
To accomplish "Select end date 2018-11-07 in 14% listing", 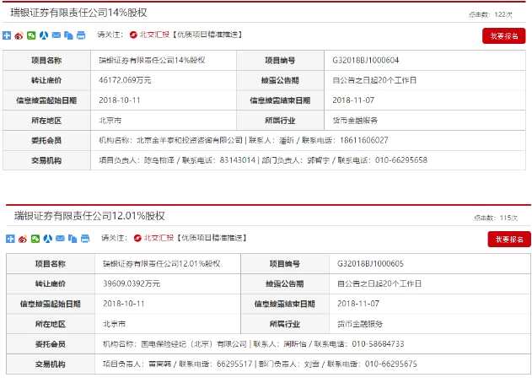I will [x=353, y=100].
